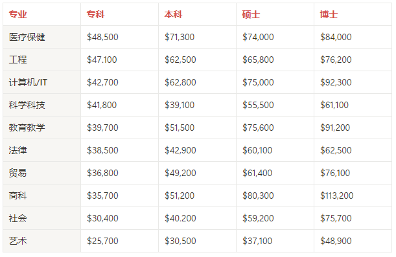Click the $80,300 cell for 商科 硕士
396x257 pixels.
tap(258, 196)
